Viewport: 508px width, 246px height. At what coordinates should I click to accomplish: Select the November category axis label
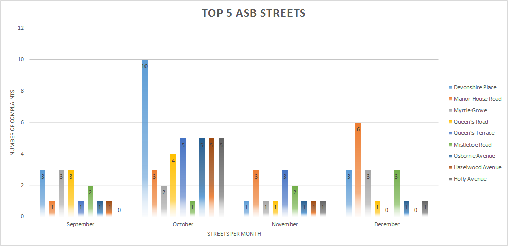284,224
